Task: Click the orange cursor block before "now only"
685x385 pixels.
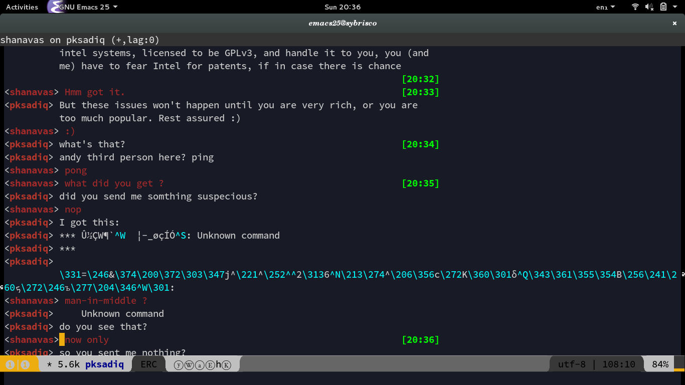Action: click(x=62, y=339)
